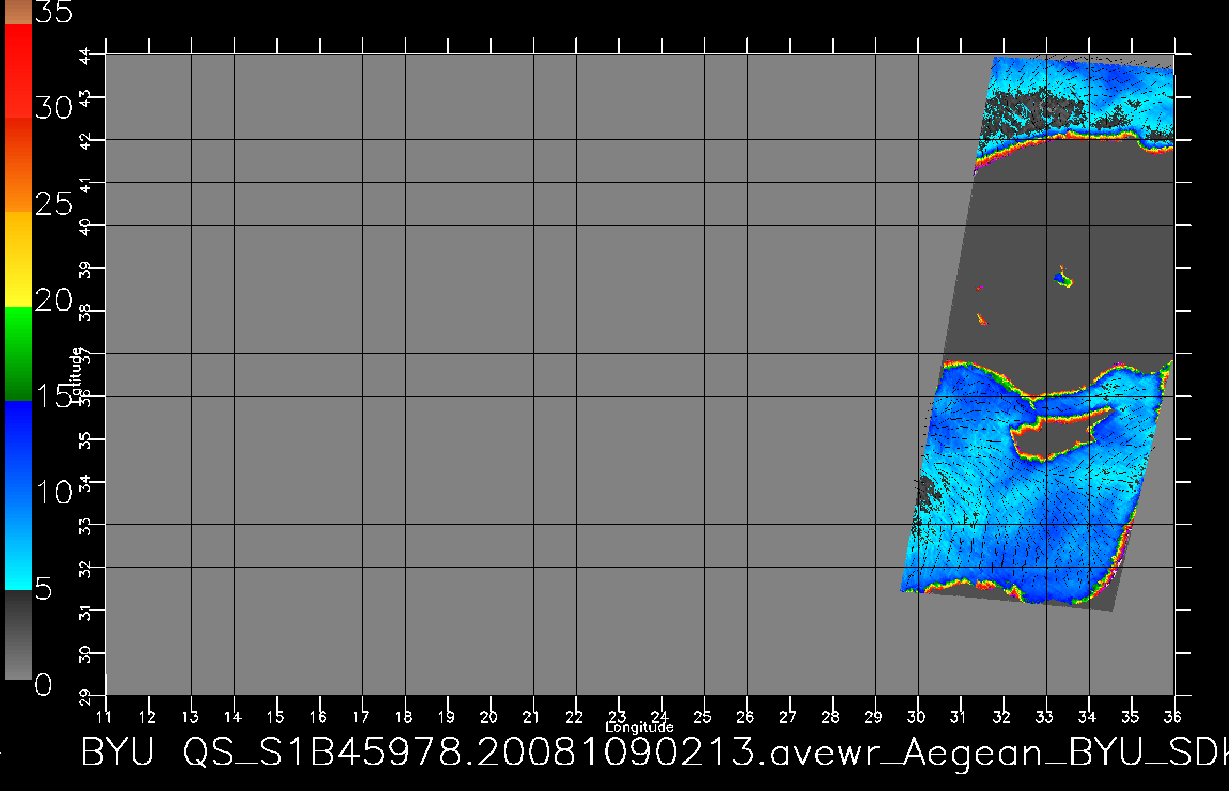This screenshot has height=791, width=1229.
Task: Click longitude tick label "34"
Action: (1087, 717)
